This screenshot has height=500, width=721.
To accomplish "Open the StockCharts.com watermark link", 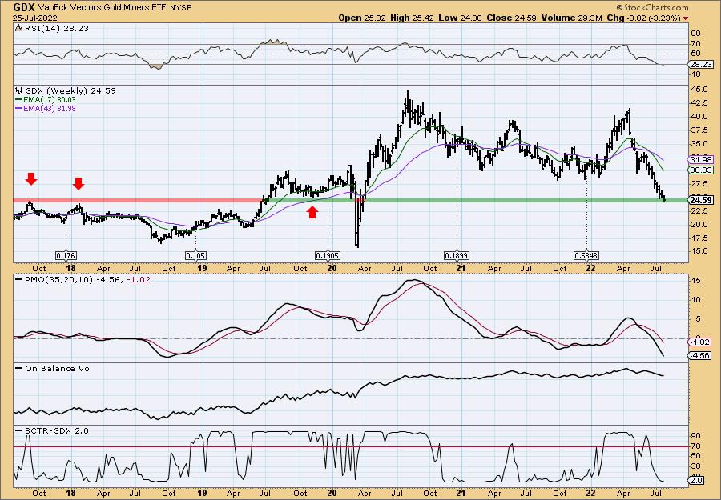I will [652, 7].
